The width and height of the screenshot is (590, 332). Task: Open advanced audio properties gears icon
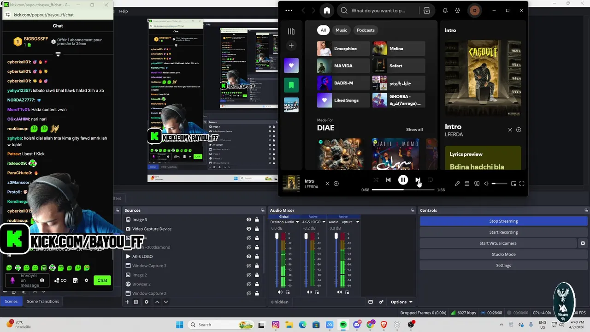pos(381,302)
